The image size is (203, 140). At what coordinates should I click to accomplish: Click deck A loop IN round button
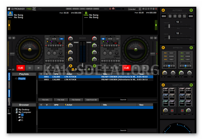pyautogui.click(x=49, y=53)
